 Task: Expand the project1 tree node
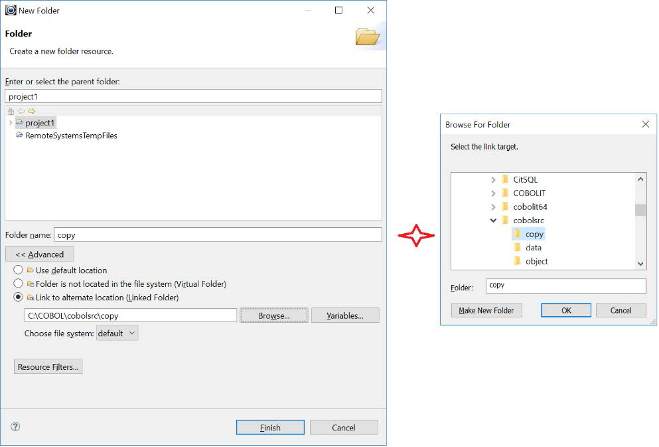point(11,123)
